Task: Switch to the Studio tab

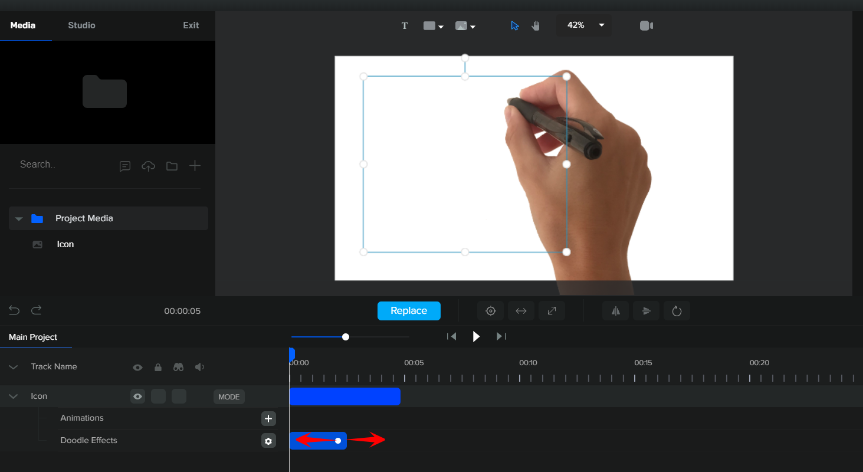Action: point(81,25)
